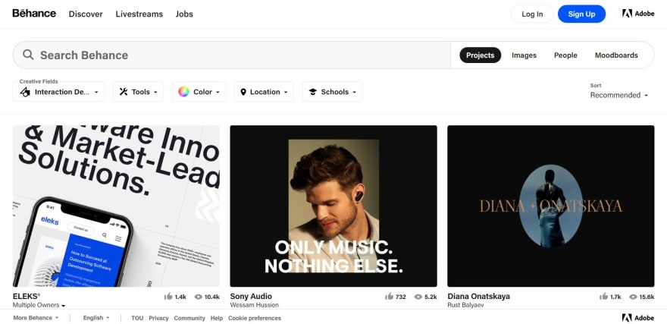667x324 pixels.
Task: Expand Multiple Owners under ELEKS
Action: click(39, 305)
